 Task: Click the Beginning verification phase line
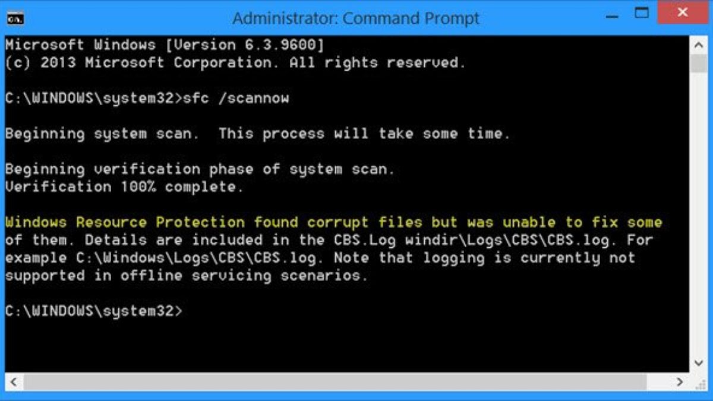click(200, 170)
